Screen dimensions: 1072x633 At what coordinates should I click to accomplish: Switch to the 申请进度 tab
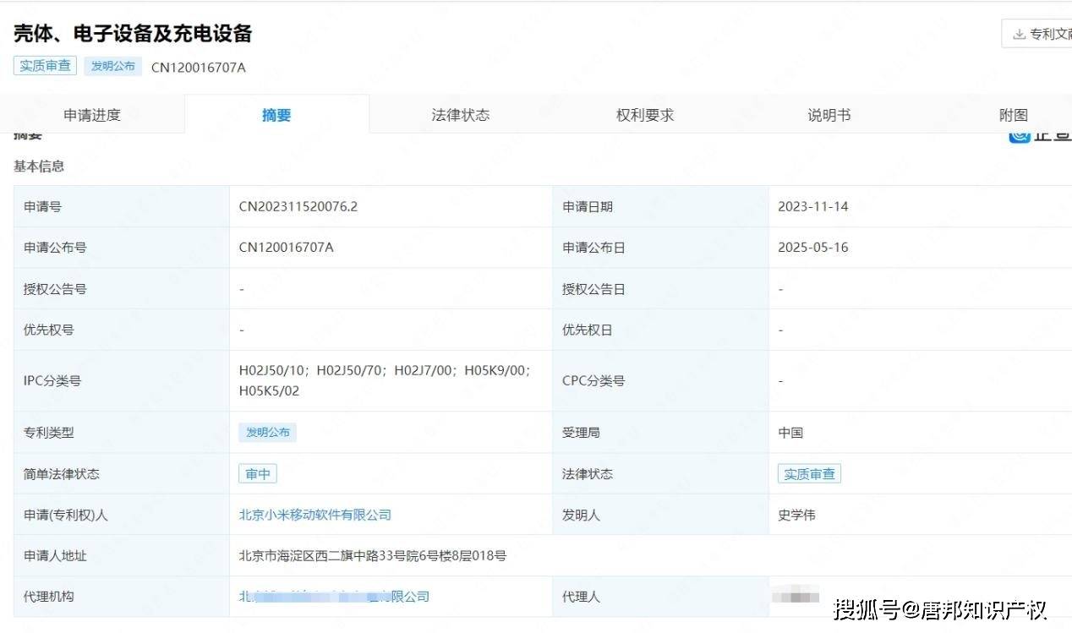pos(92,115)
